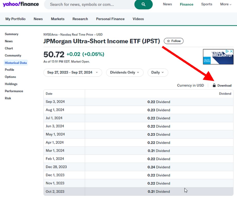Open Sports in the top header
This screenshot has width=237, height=198.
click(207, 4)
